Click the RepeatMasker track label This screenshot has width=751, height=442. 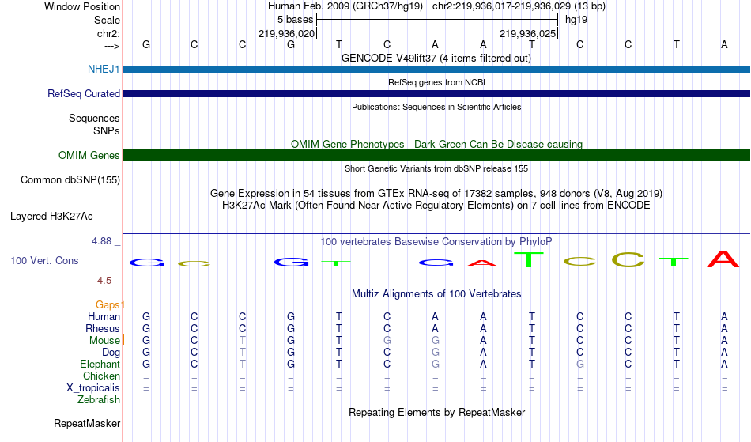point(87,423)
